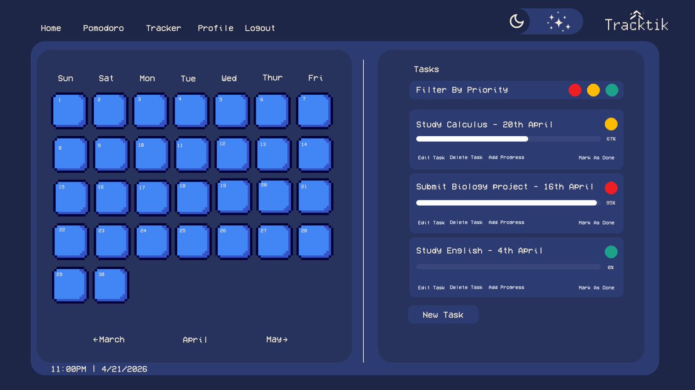Click the Submit Biology project progress bar
The height and width of the screenshot is (390, 695).
[x=509, y=203]
